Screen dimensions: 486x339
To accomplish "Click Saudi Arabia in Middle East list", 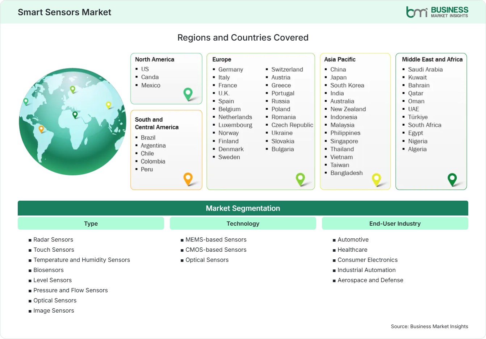I will click(426, 70).
